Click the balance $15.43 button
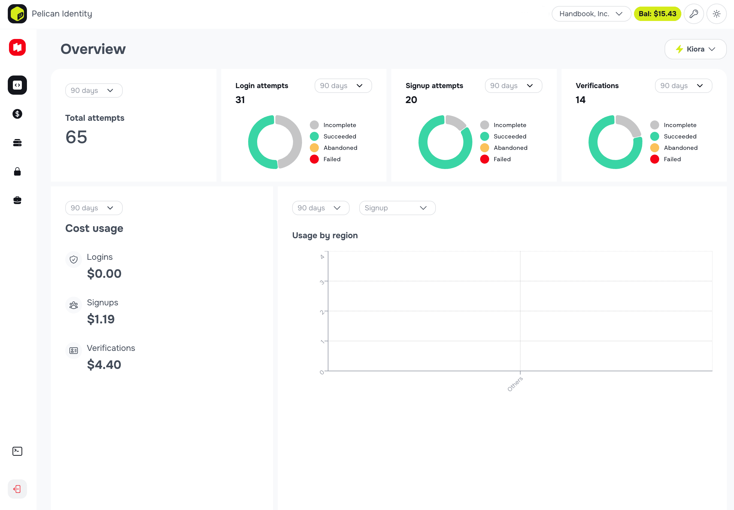 point(657,14)
